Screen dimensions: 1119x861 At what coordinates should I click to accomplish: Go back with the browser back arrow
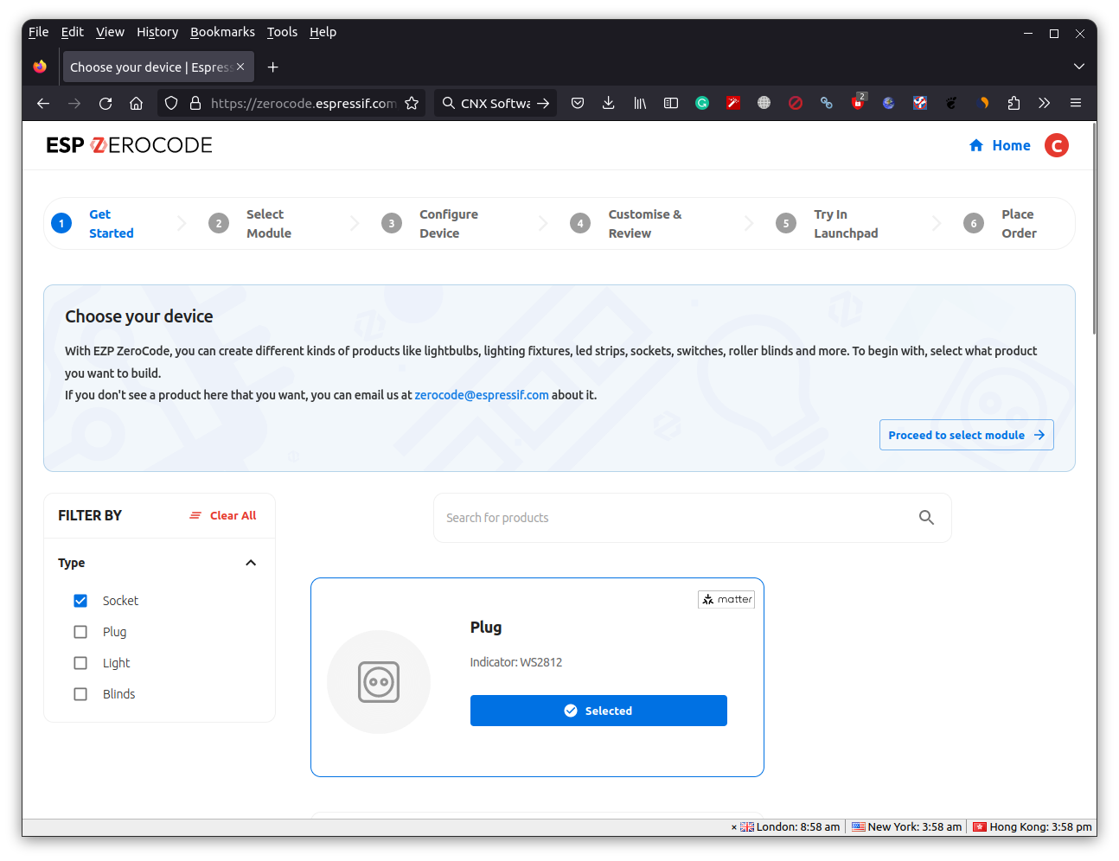coord(43,103)
